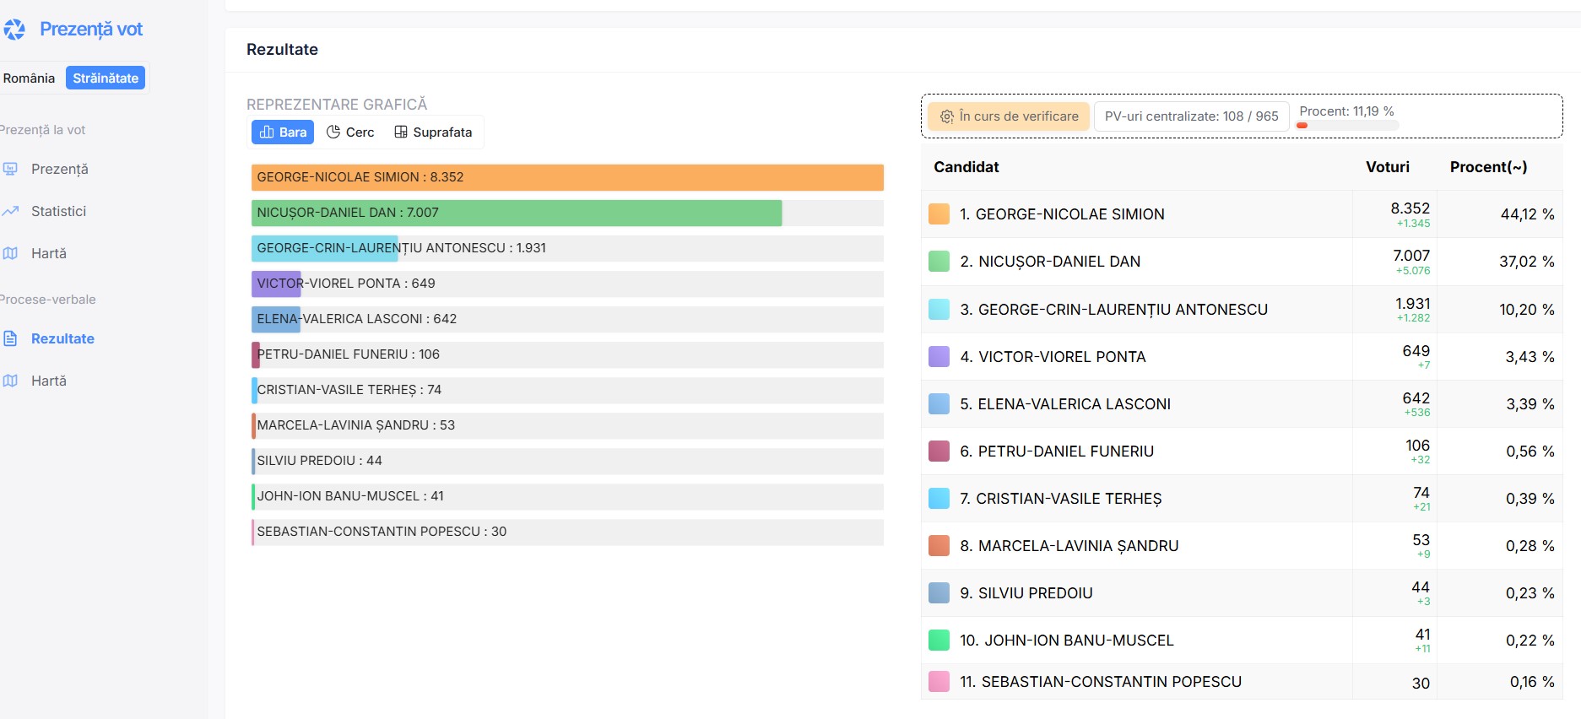Open Hartă under Prezență la vot
The width and height of the screenshot is (1581, 719).
[48, 253]
